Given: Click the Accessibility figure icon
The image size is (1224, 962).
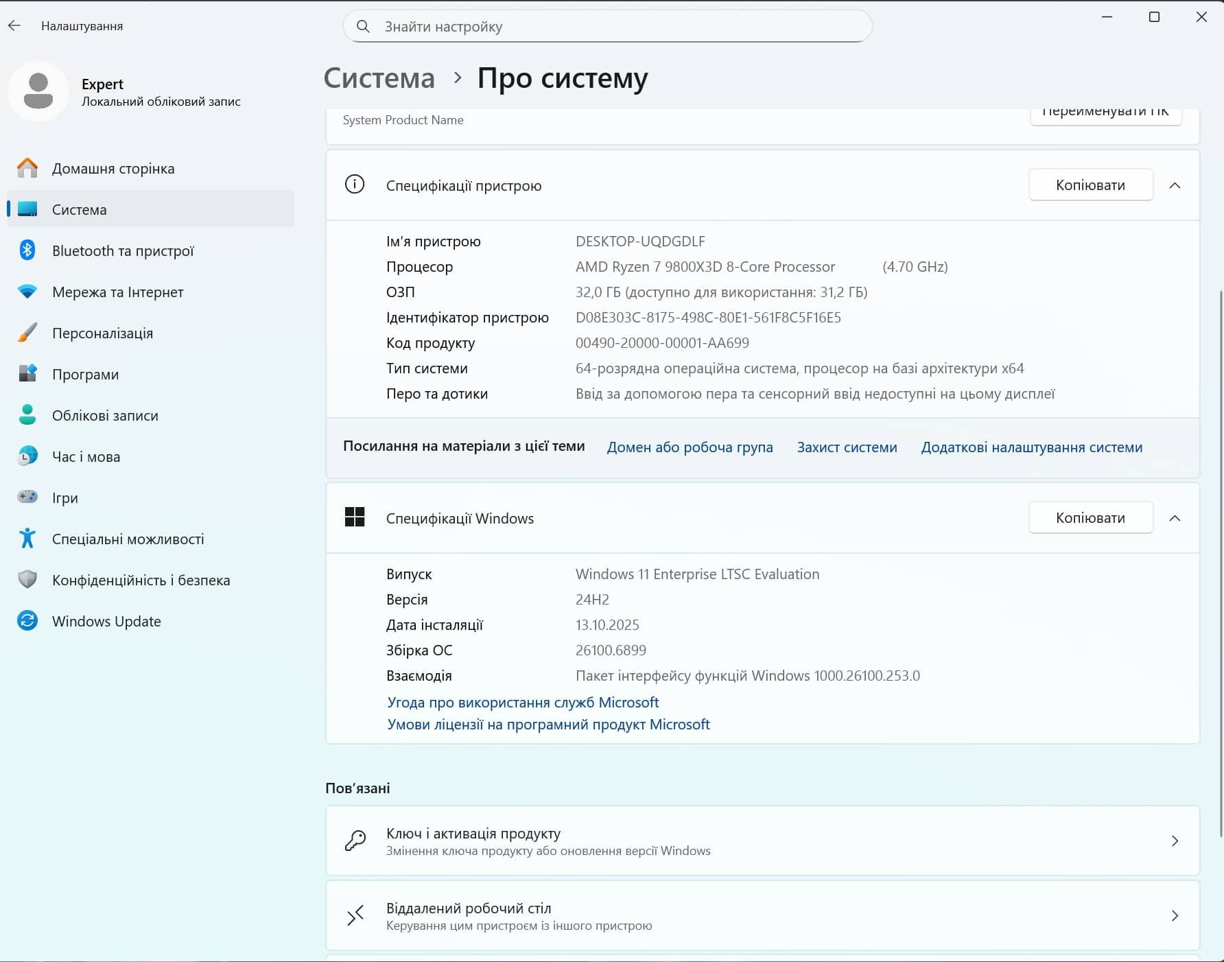Looking at the screenshot, I should pos(27,539).
